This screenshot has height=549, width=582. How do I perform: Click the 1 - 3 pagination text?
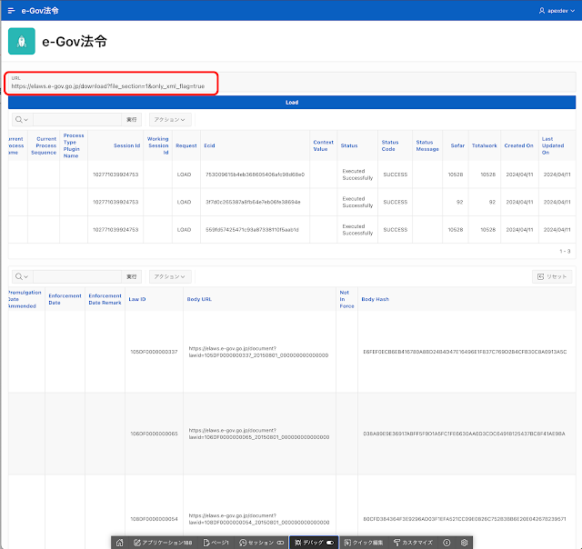point(565,251)
